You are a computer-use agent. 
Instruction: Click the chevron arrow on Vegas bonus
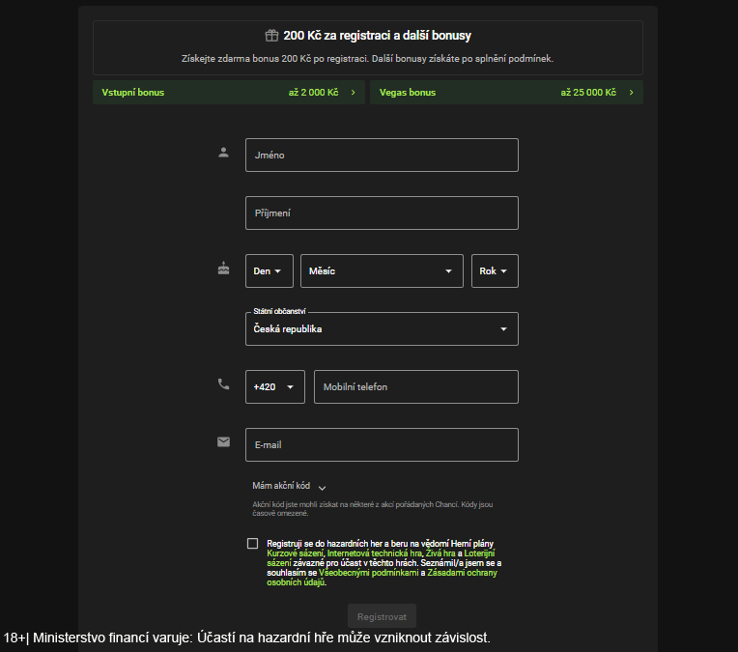631,93
